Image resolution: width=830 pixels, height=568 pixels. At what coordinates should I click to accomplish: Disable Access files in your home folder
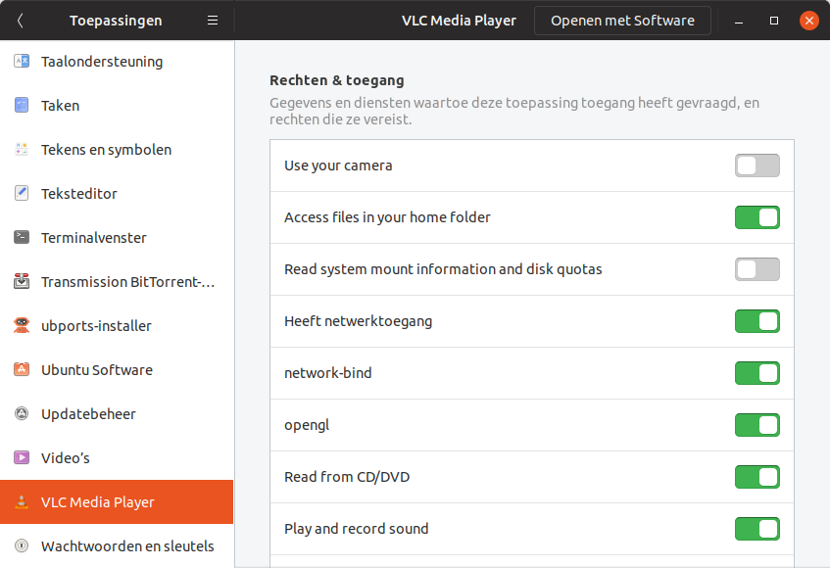[757, 217]
